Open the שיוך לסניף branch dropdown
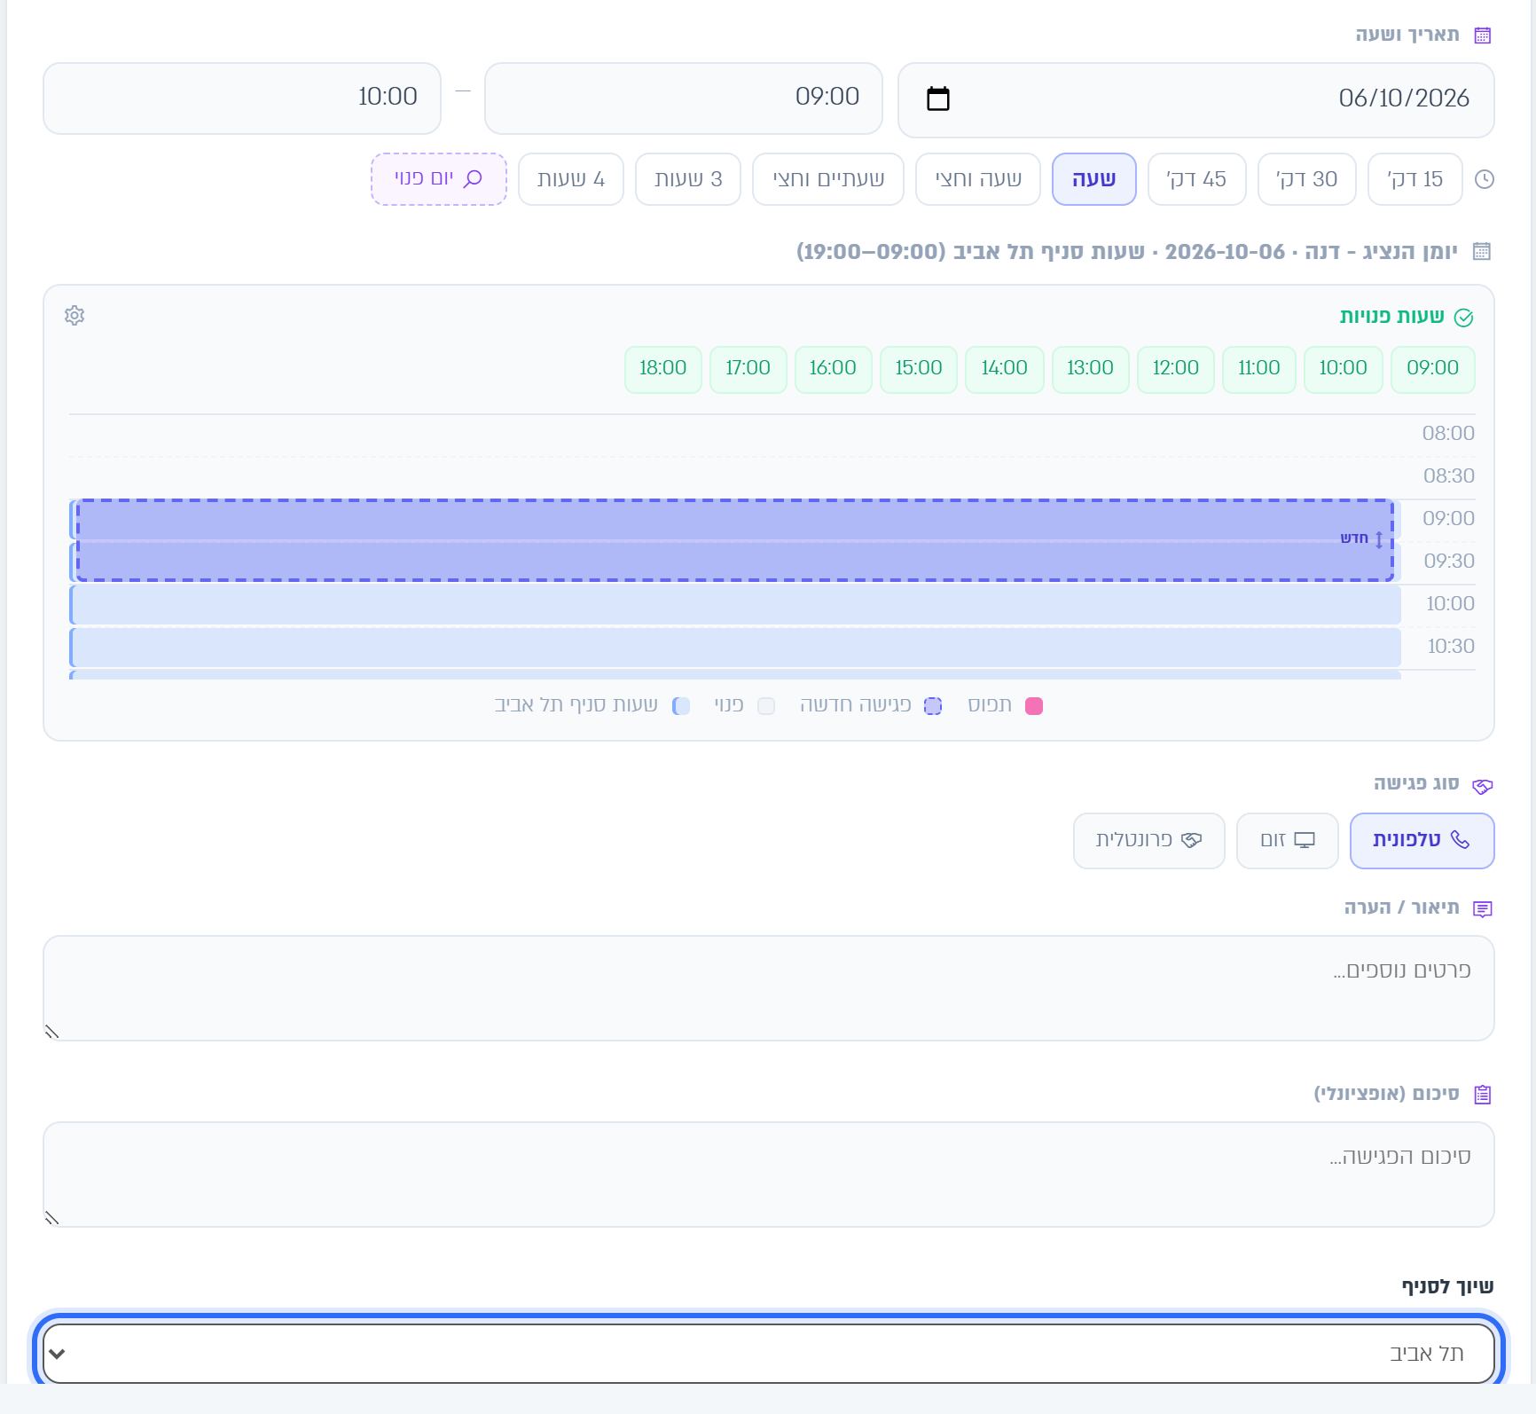This screenshot has height=1414, width=1536. 769,1354
